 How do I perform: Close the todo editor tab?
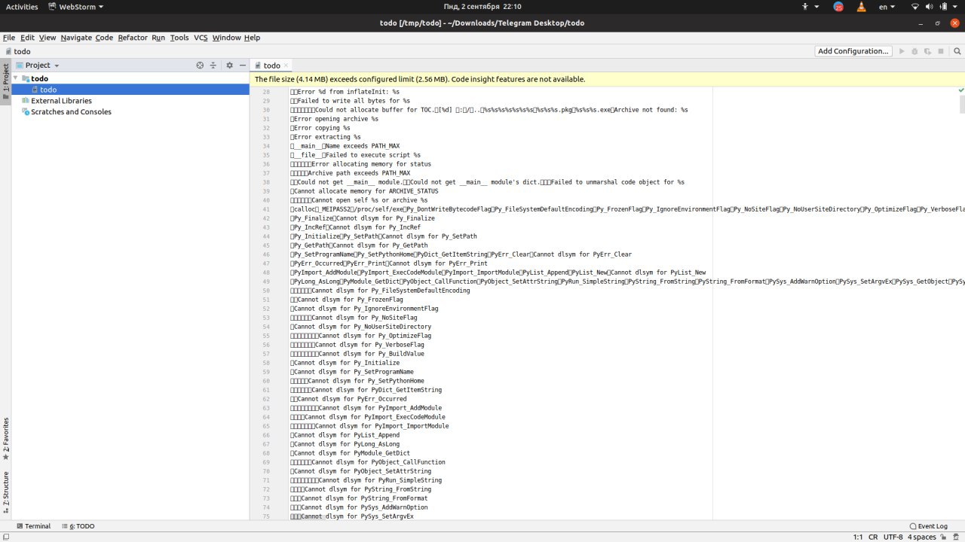(286, 65)
